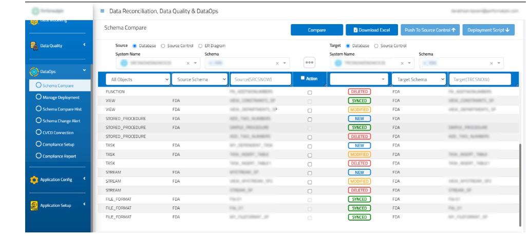
Task: Open the Target Schema filter dropdown
Action: tap(419, 80)
